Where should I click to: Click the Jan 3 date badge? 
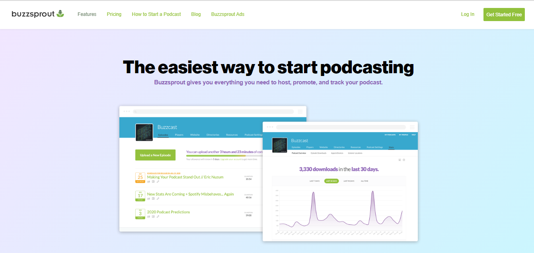tap(140, 214)
